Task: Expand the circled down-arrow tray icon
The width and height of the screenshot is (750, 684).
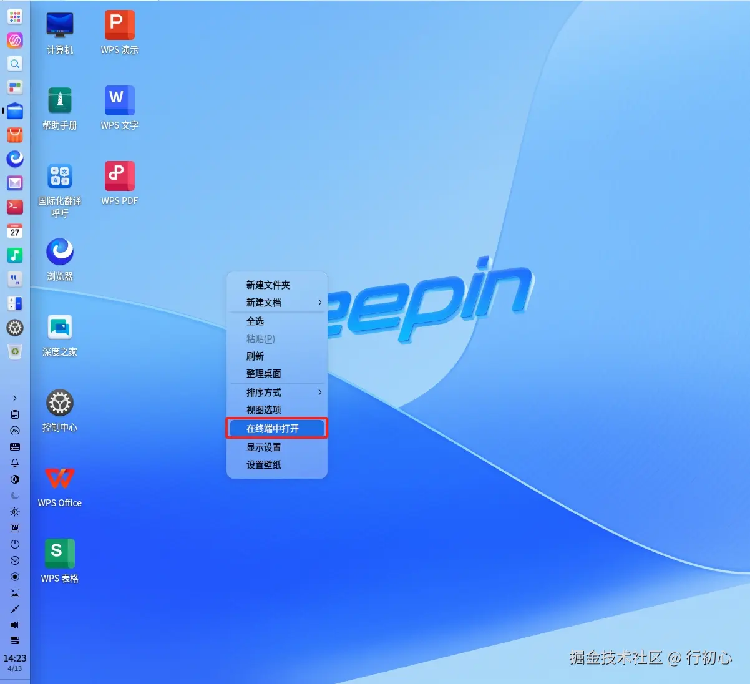Action: (15, 560)
